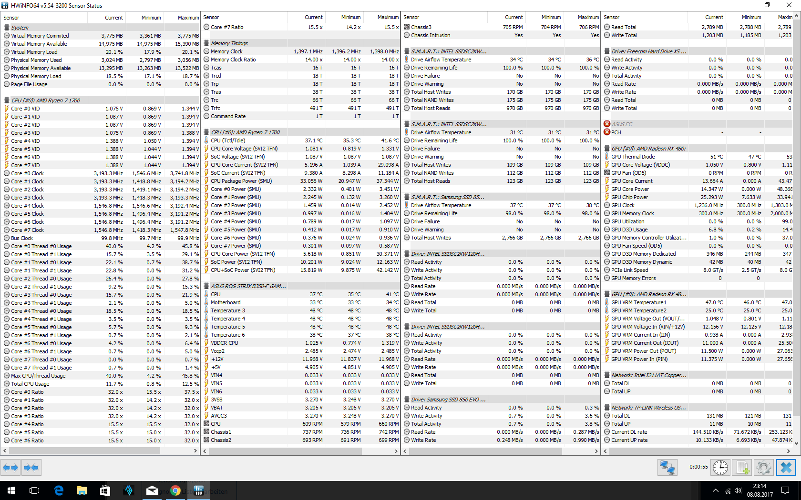Viewport: 801px width, 500px height.
Task: Click the fan icon beside Chassis1
Action: coord(206,432)
